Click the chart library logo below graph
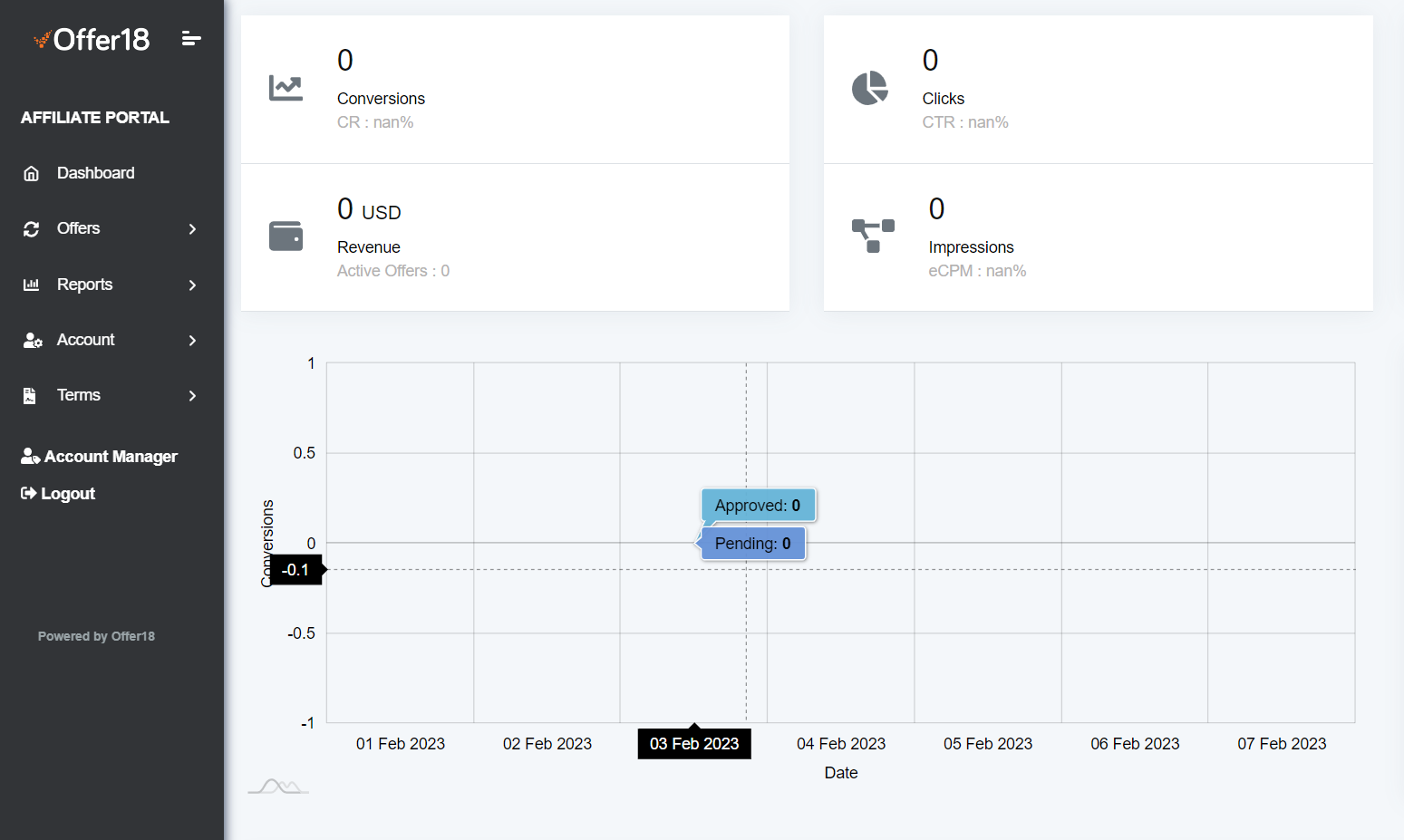The height and width of the screenshot is (840, 1404). [x=278, y=787]
